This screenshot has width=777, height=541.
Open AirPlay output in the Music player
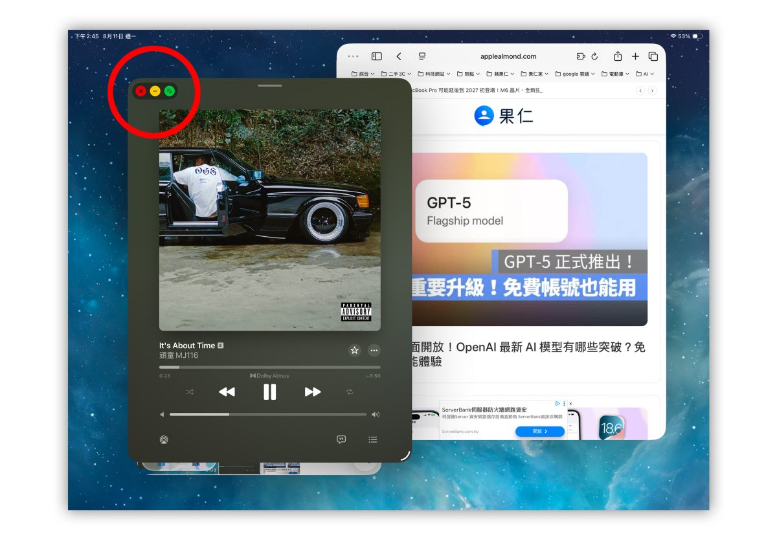pos(164,440)
